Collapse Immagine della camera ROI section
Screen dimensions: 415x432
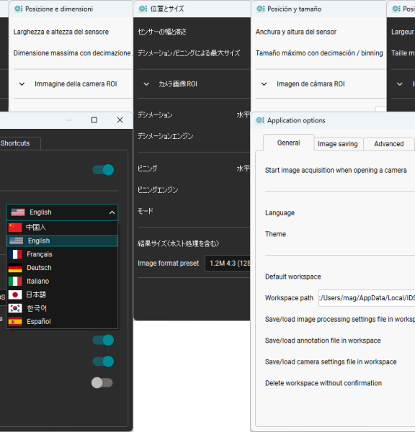(22, 84)
